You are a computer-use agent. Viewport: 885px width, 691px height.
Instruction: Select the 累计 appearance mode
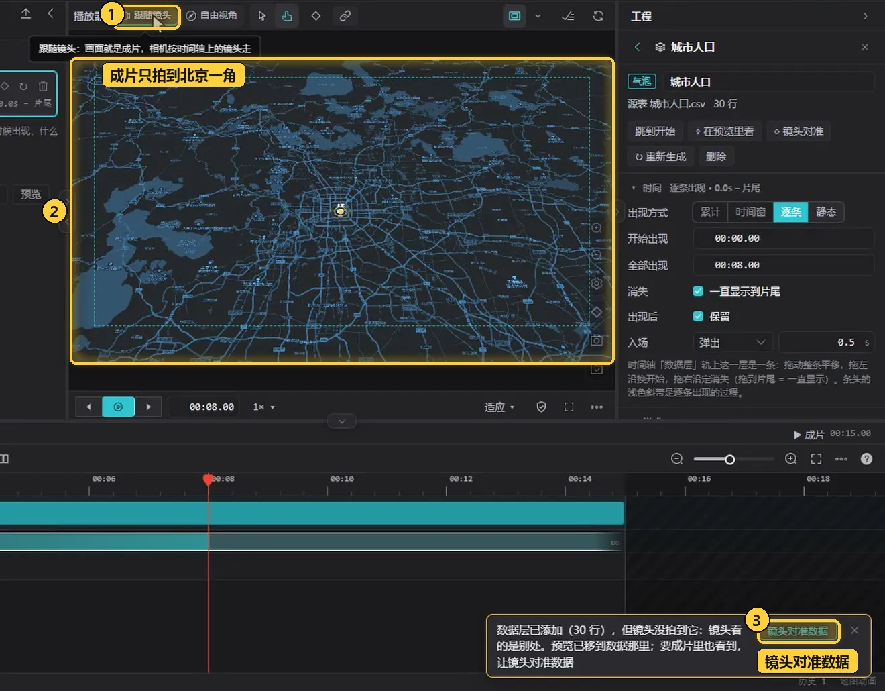point(710,212)
